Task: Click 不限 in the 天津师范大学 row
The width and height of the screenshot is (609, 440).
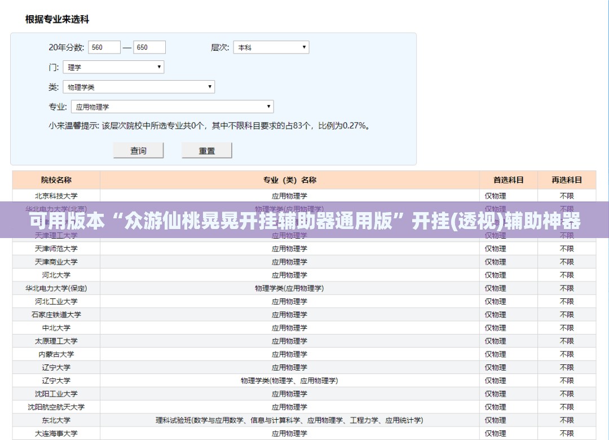Action: [x=567, y=249]
